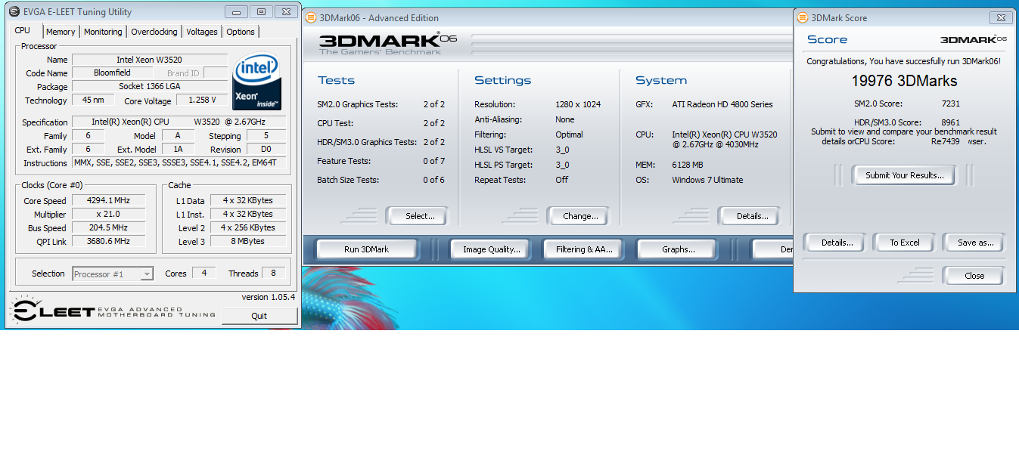Open the Monitoring tab in E-LEET

(x=103, y=32)
